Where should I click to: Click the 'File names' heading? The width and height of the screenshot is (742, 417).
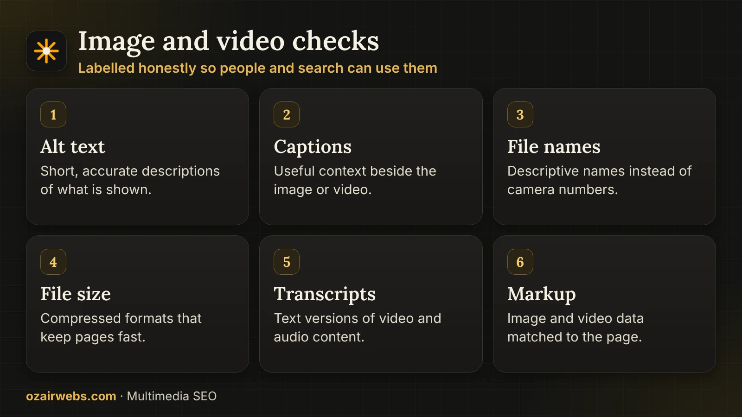554,147
